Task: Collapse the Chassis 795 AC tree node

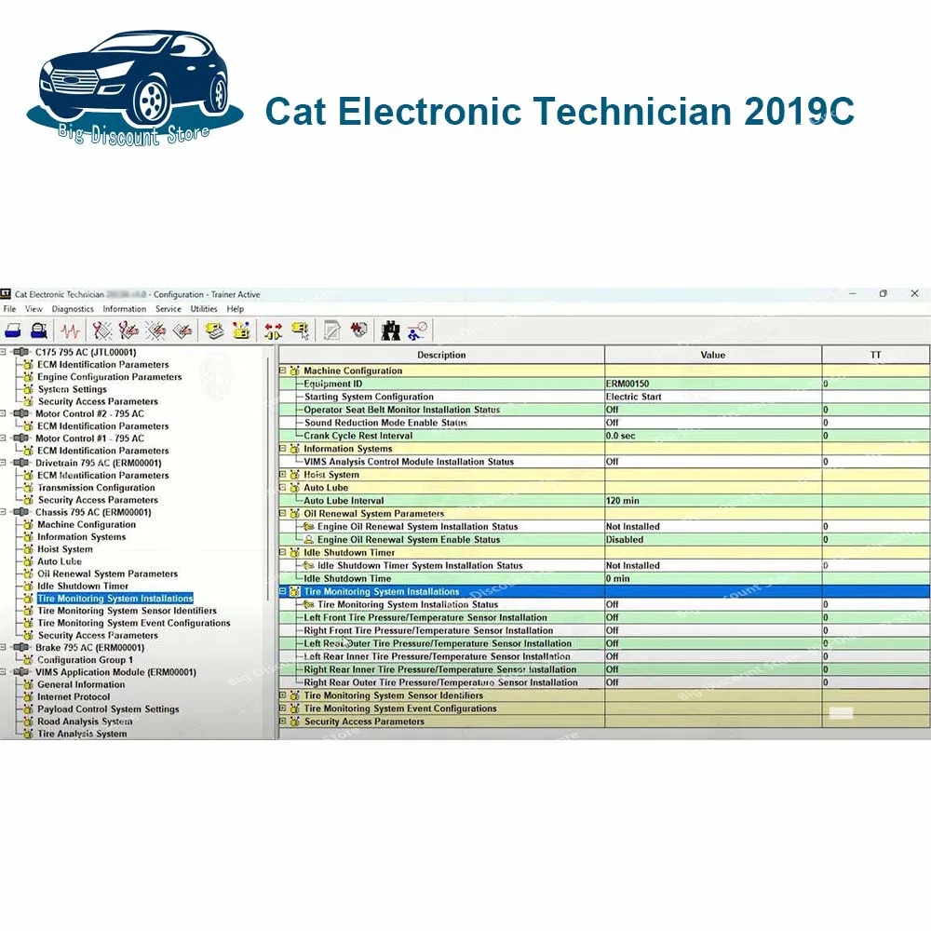Action: pos(3,512)
